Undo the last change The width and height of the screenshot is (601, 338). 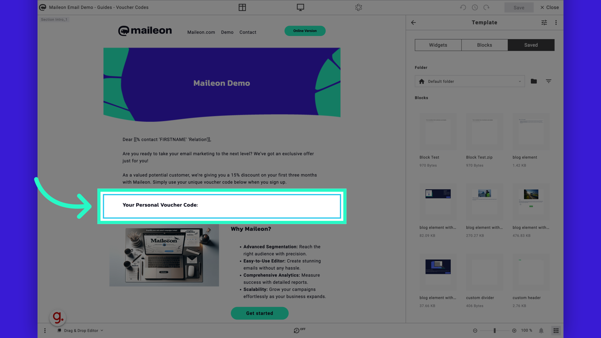pos(463,8)
